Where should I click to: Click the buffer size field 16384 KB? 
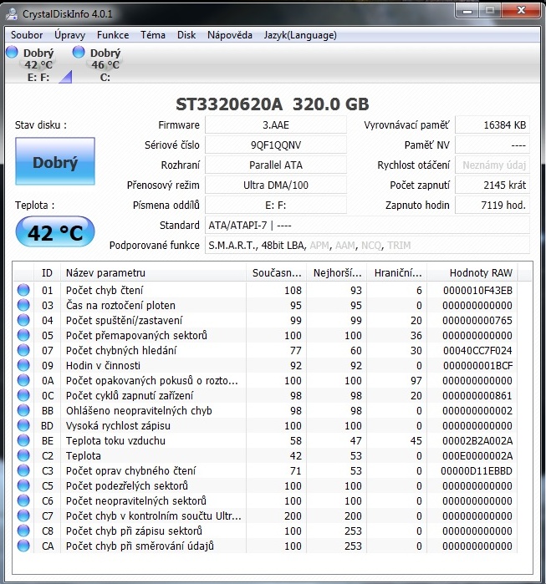tap(492, 124)
